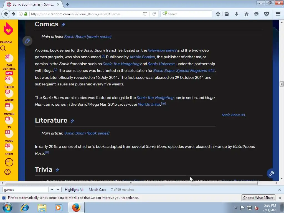Show hidden system tray icons
The height and width of the screenshot is (213, 284).
236,208
